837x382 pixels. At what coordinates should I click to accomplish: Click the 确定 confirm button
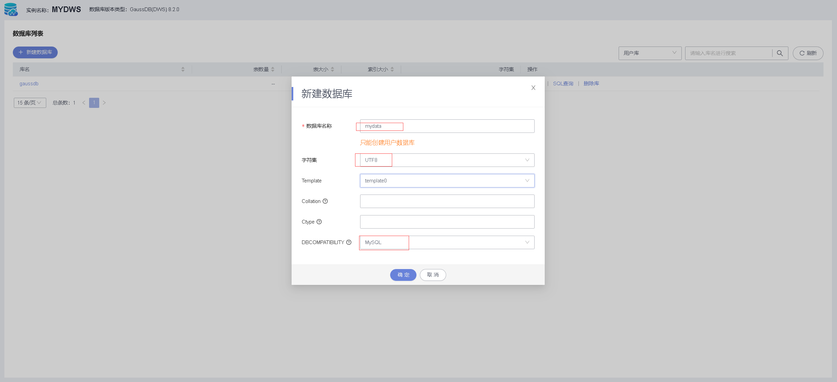click(x=403, y=275)
